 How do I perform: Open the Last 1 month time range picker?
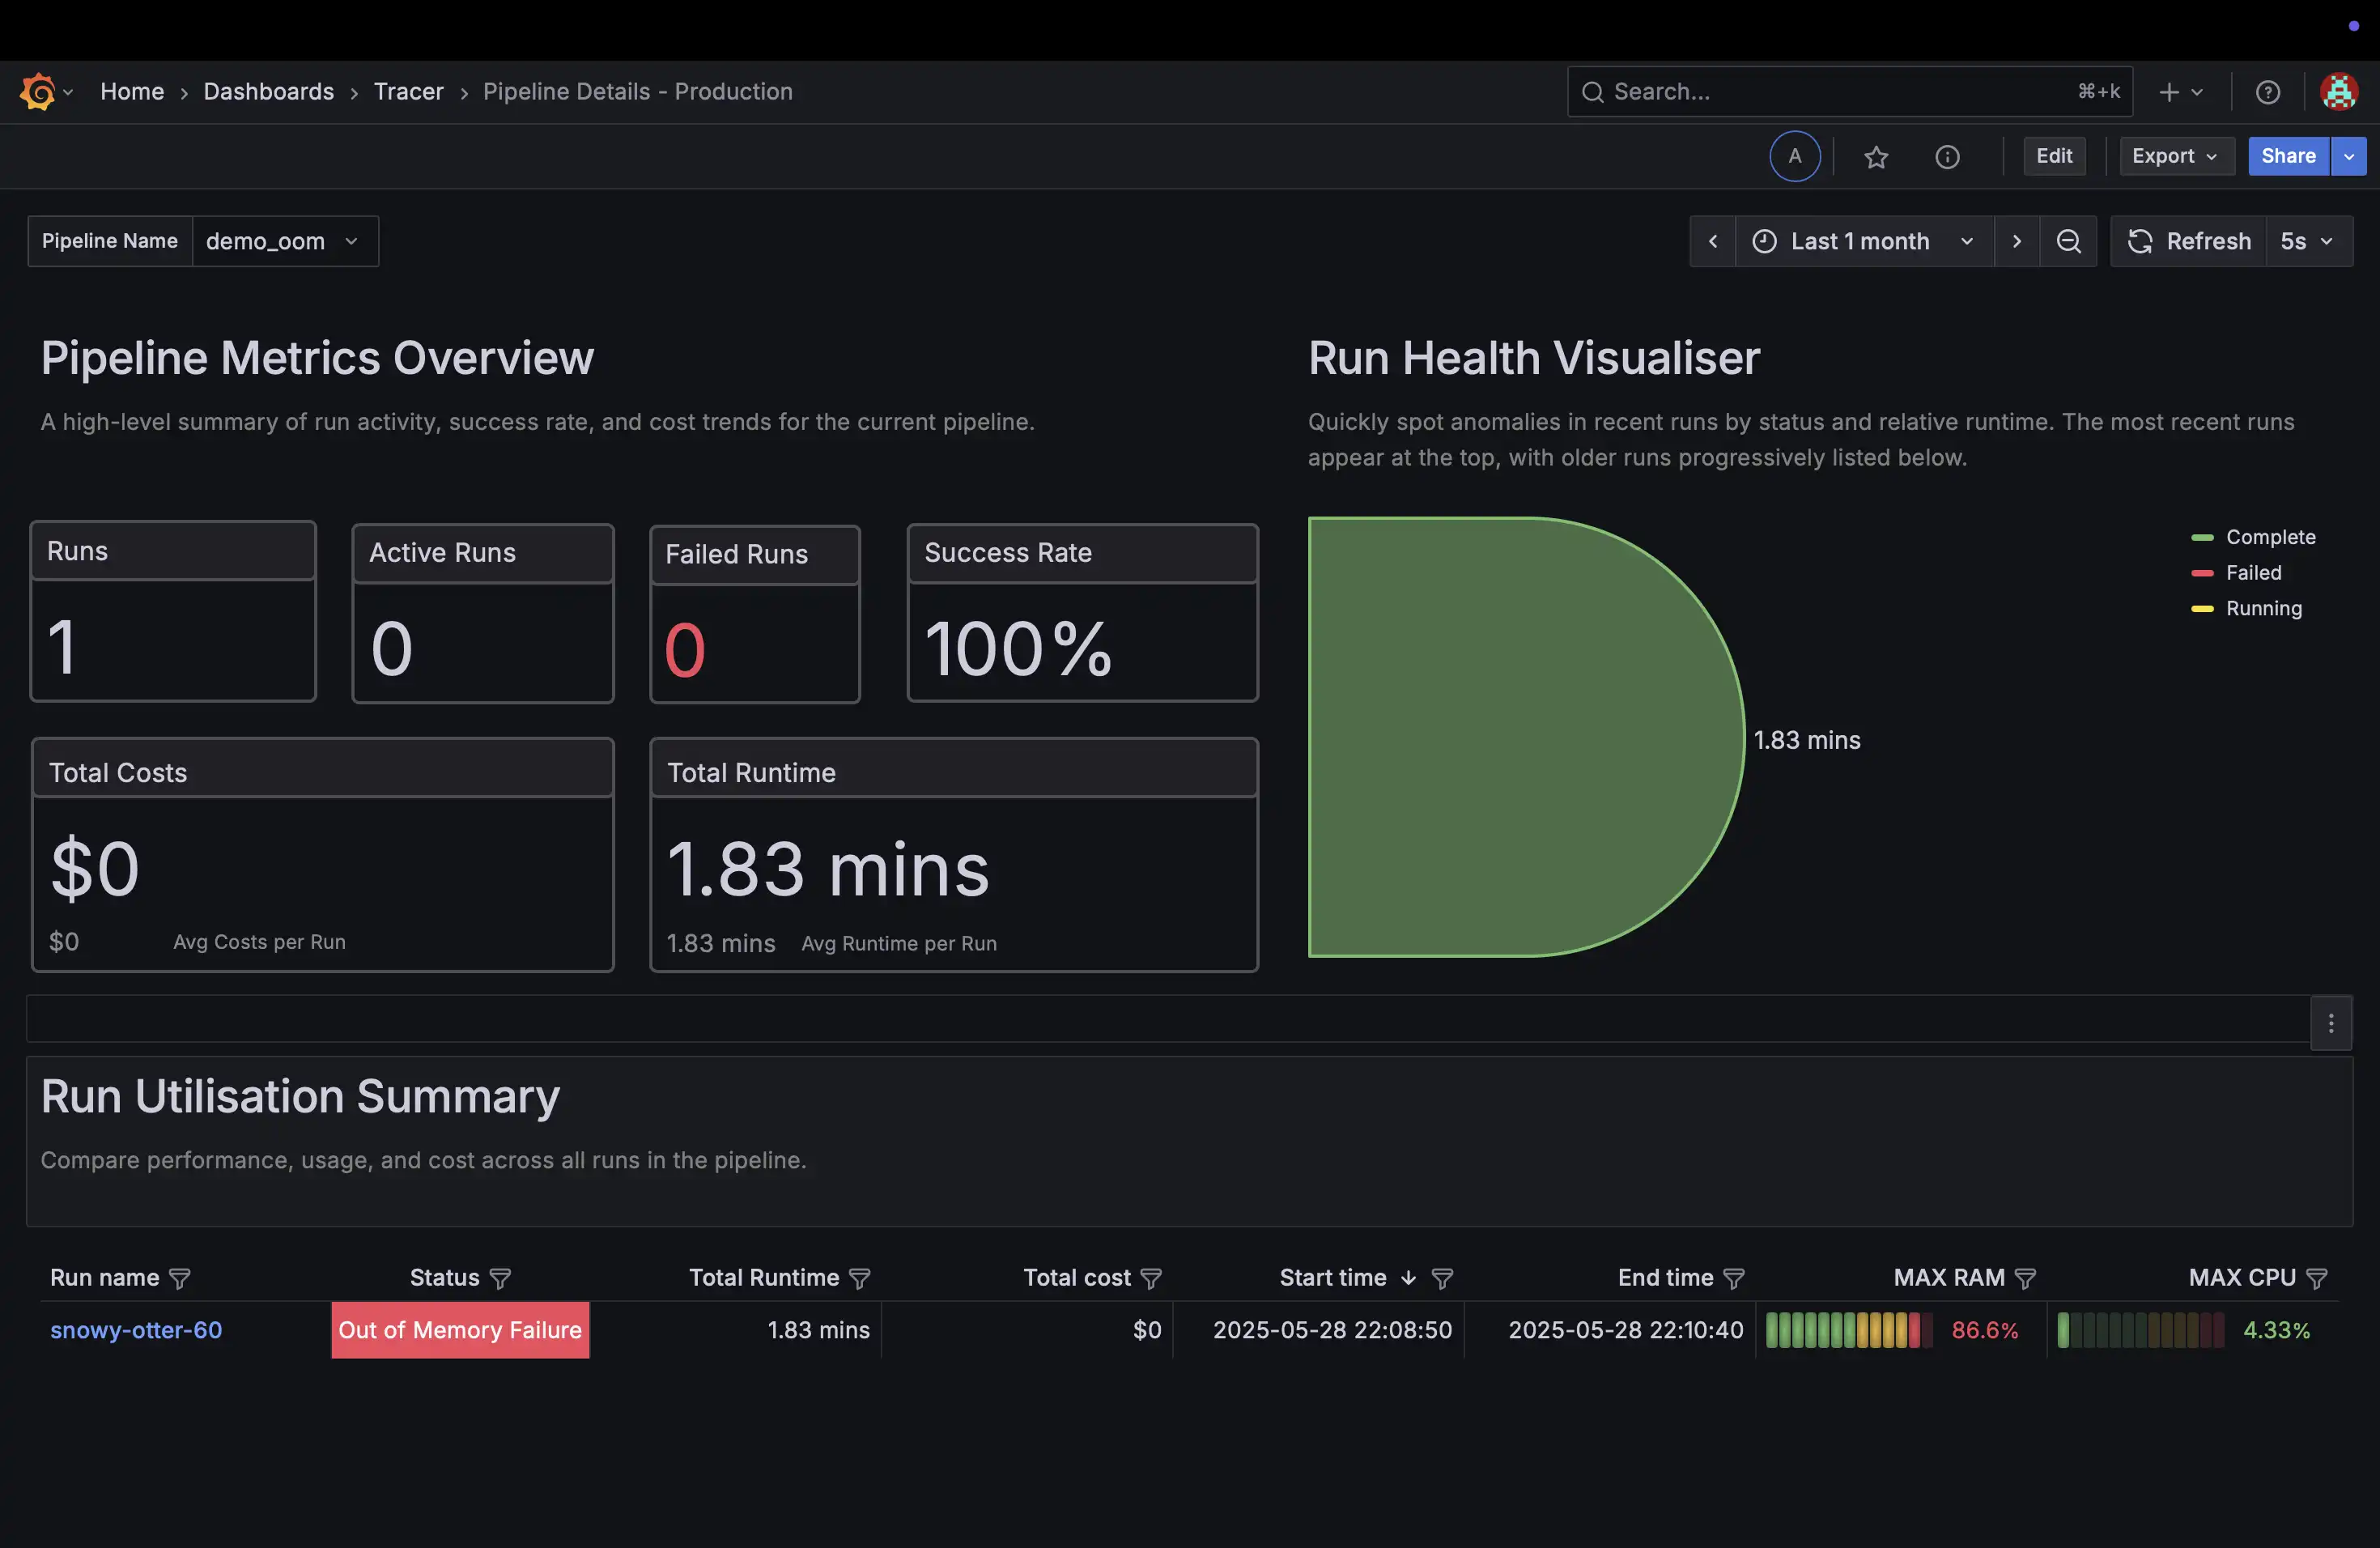[1862, 241]
